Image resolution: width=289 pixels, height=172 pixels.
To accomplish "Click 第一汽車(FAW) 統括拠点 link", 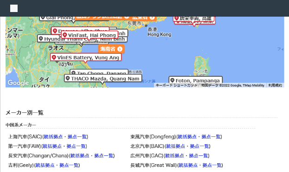I will pos(52,146).
